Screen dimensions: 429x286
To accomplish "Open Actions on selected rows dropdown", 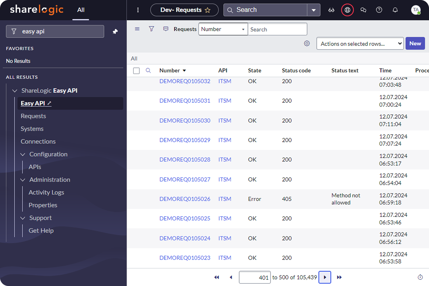I will pos(360,44).
